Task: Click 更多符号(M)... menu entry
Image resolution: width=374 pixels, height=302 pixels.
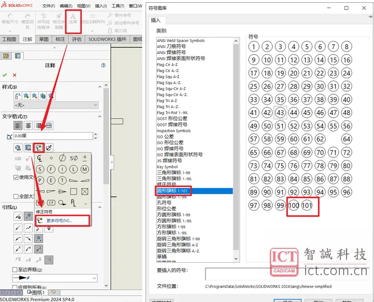Action: click(63, 220)
